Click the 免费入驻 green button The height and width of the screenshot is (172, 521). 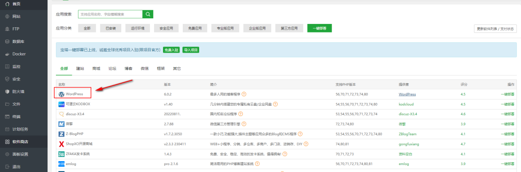point(171,50)
